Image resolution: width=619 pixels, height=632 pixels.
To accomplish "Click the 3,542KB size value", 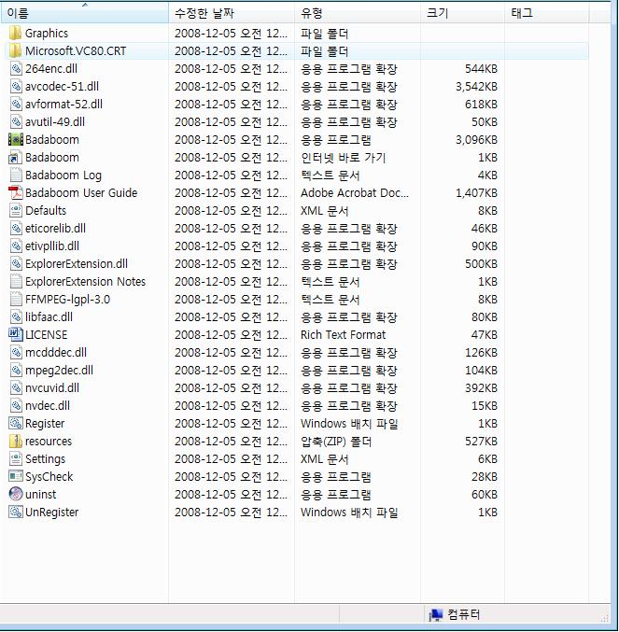I will [x=476, y=87].
